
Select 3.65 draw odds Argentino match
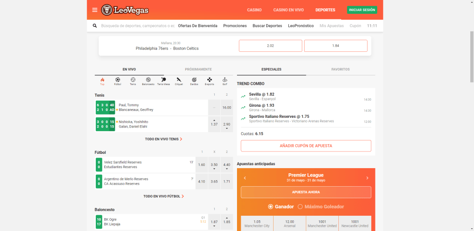pyautogui.click(x=214, y=182)
